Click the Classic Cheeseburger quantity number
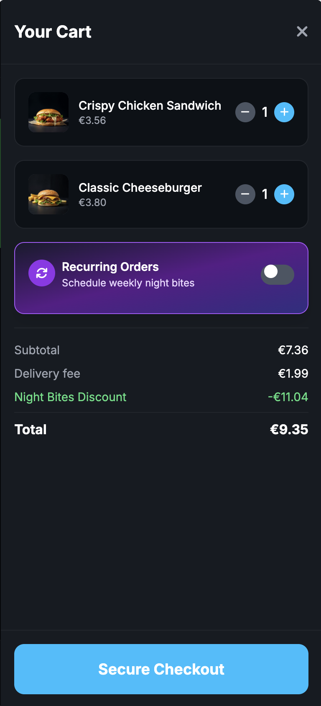Screen dimensions: 321x706 point(265,194)
